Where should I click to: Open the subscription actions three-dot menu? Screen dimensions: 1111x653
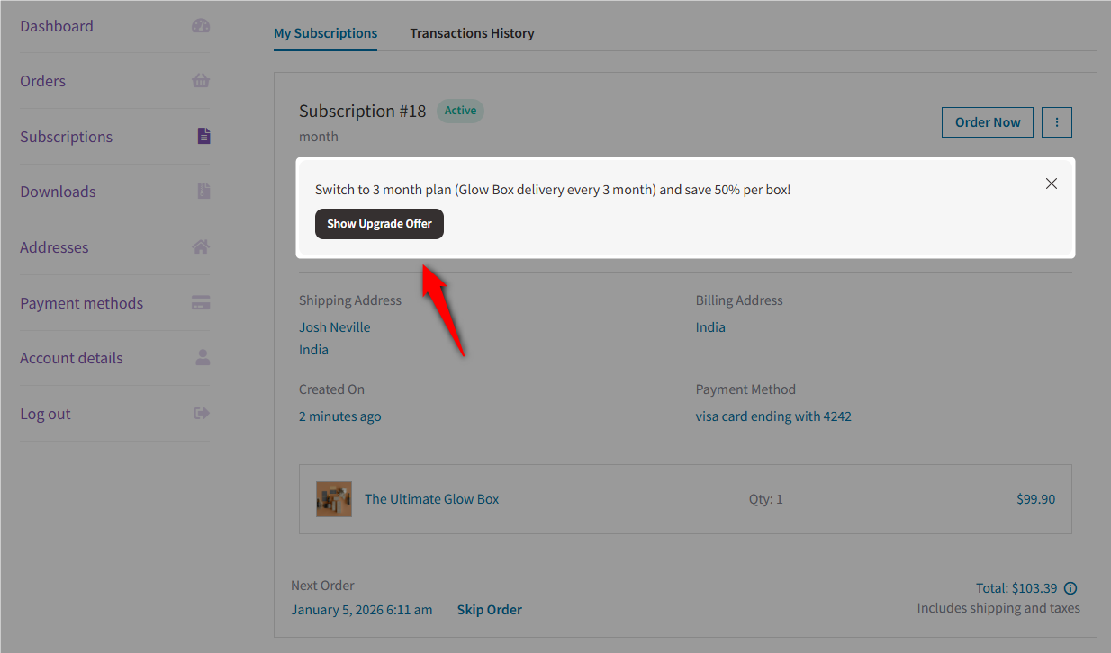(1056, 121)
